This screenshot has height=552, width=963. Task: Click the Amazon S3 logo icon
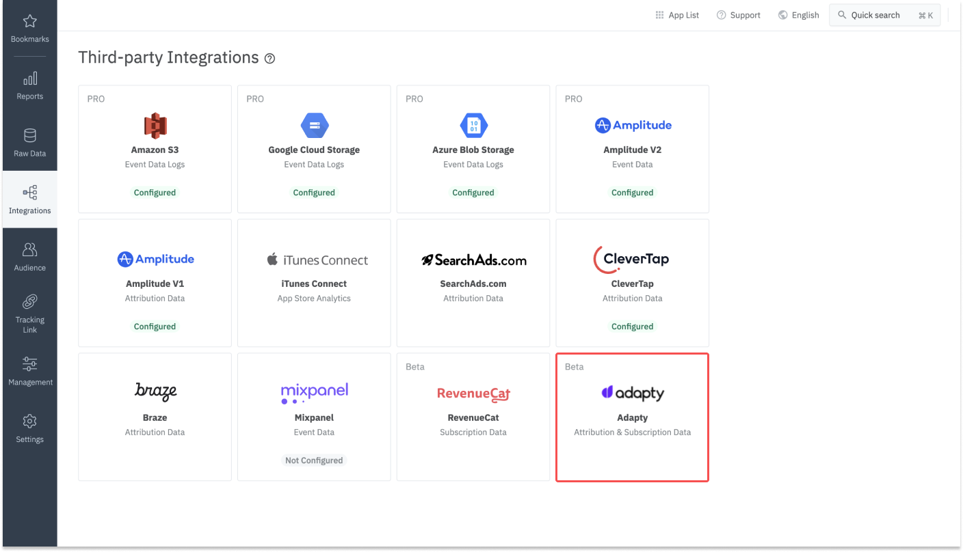155,126
